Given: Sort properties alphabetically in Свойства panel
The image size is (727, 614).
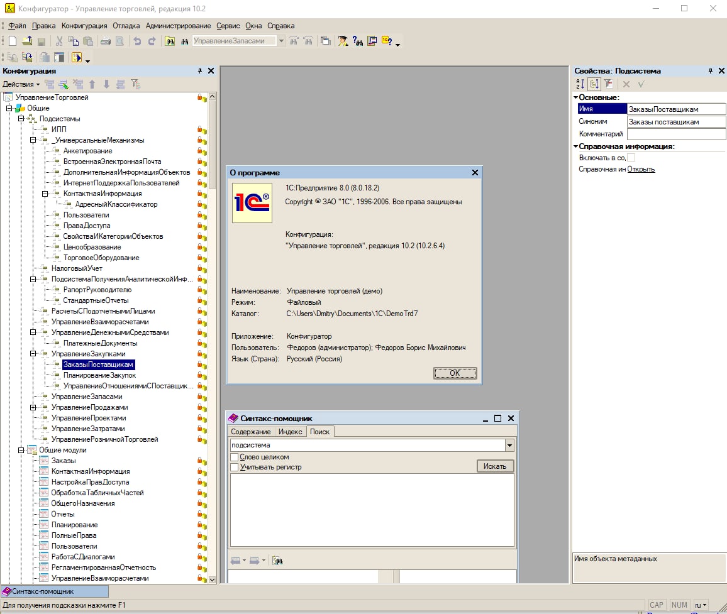Looking at the screenshot, I should tap(580, 84).
